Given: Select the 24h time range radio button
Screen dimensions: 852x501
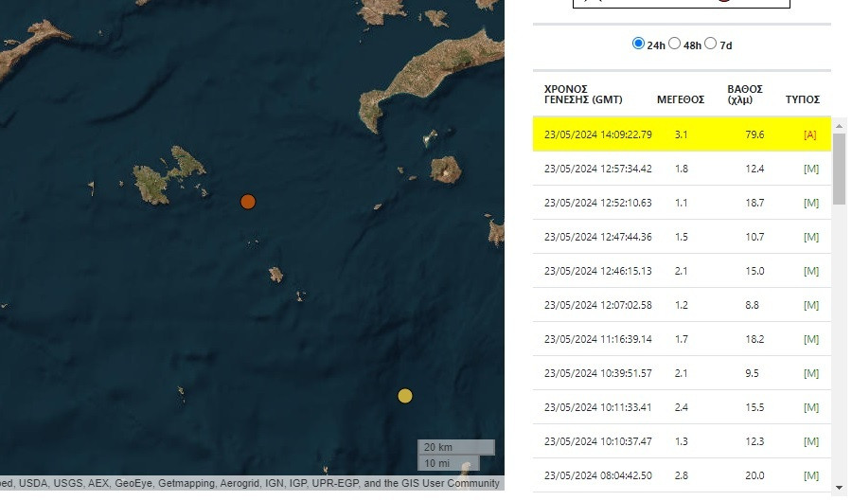Looking at the screenshot, I should tap(638, 44).
